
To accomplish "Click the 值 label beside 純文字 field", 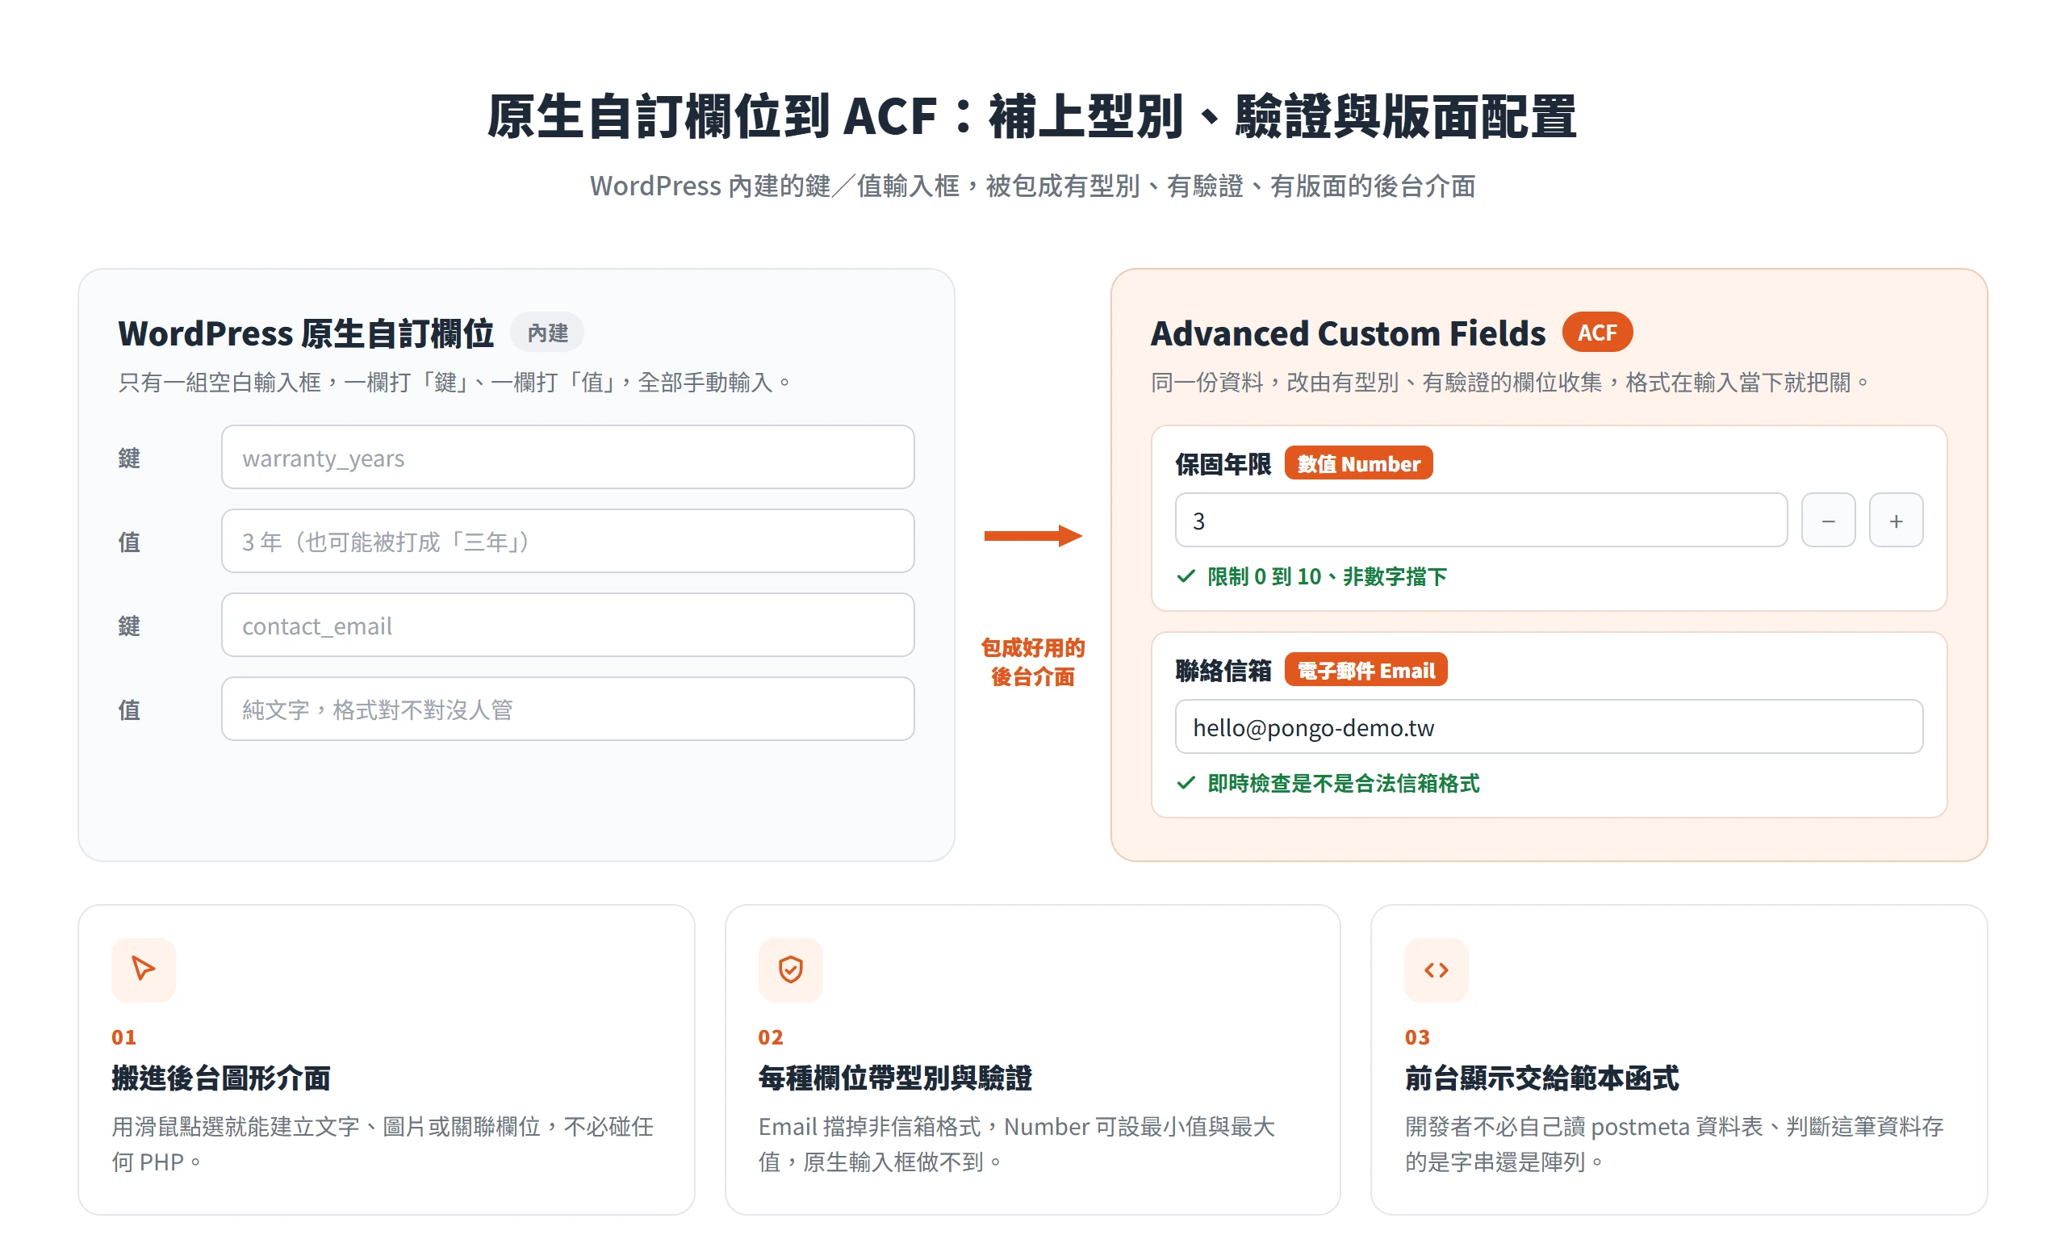I will pyautogui.click(x=129, y=710).
